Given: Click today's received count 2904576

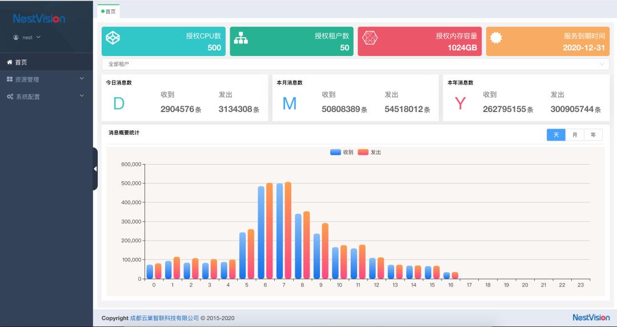Looking at the screenshot, I should pos(178,109).
